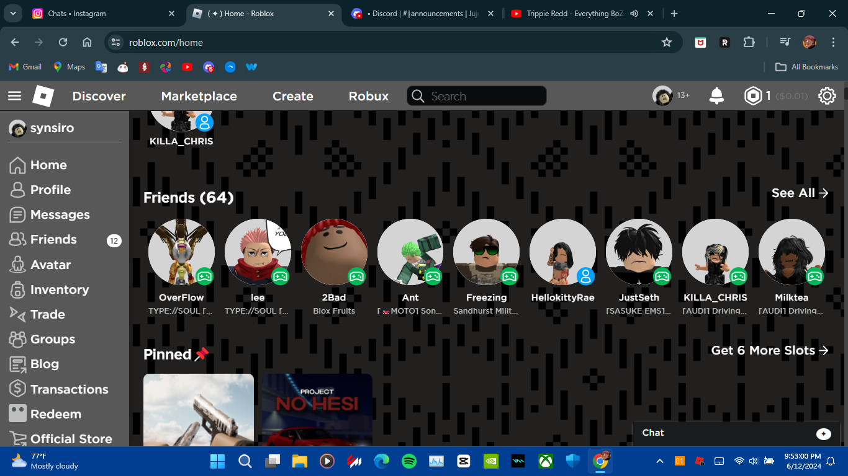Open the pinned game with pistol thumbnail

[199, 410]
